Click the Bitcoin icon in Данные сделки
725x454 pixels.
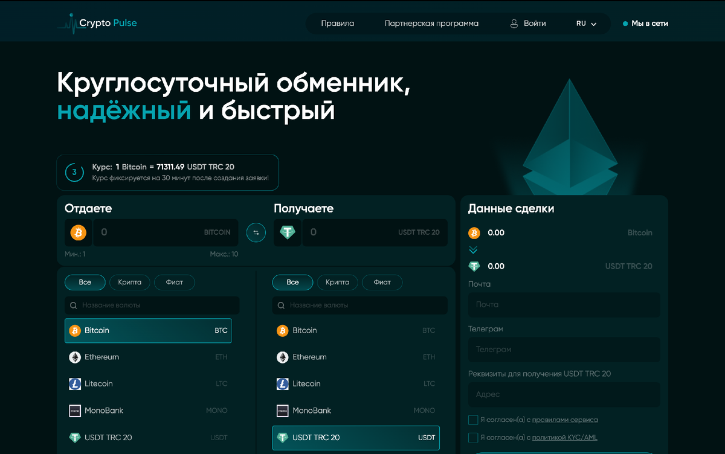(x=474, y=232)
